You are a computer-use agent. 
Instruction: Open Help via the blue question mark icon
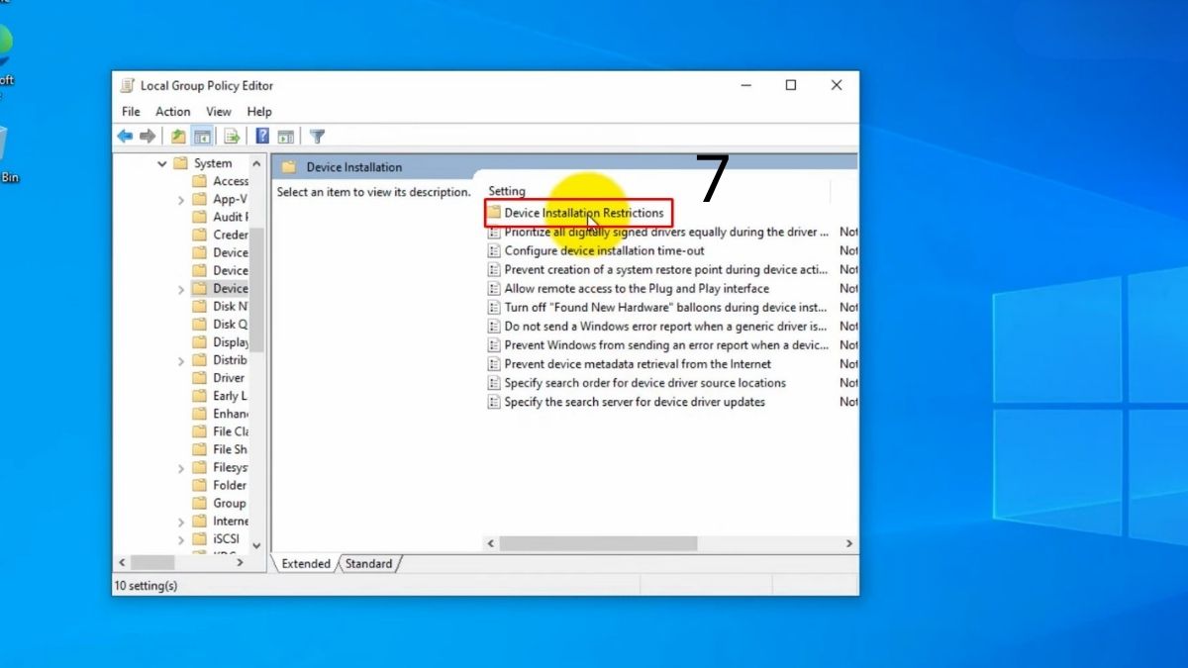tap(262, 137)
